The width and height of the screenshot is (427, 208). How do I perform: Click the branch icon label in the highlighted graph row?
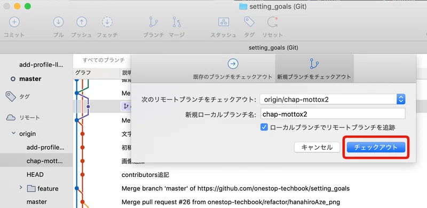pos(125,106)
